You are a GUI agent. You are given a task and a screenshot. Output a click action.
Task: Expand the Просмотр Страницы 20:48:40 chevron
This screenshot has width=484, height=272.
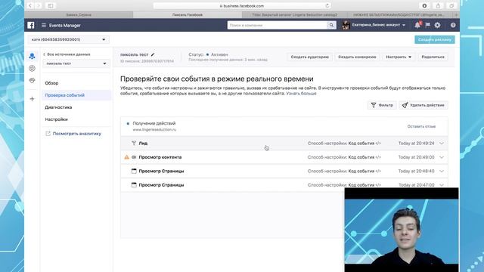click(x=442, y=172)
